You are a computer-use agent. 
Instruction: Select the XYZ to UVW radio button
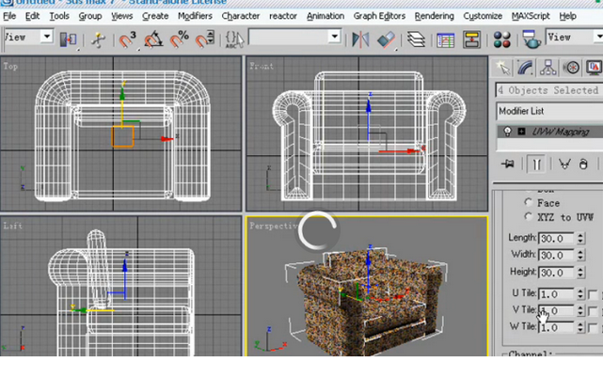click(x=529, y=217)
